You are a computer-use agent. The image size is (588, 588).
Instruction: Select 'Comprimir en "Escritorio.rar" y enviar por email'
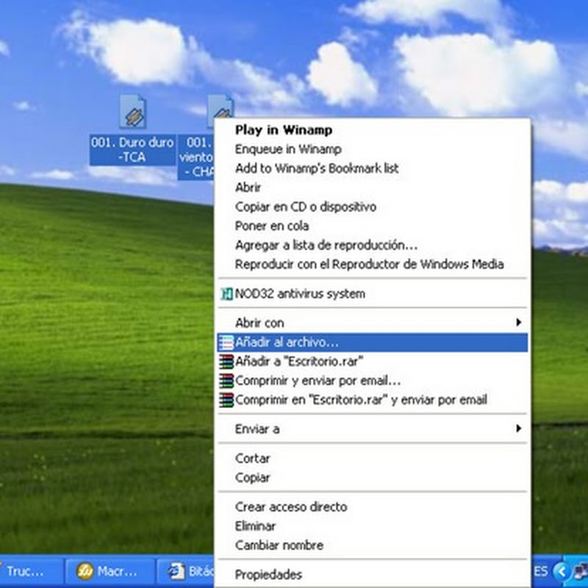coord(373,400)
